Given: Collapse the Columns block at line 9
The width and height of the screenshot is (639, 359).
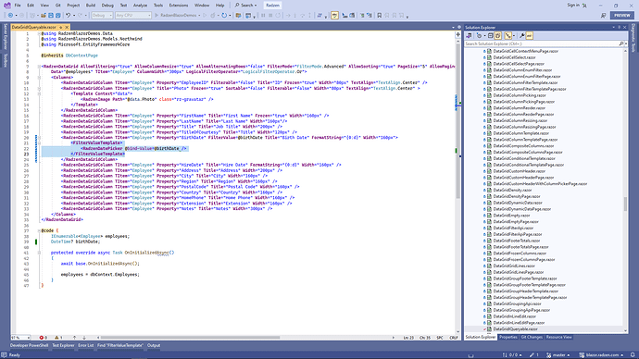Looking at the screenshot, I should [x=39, y=78].
